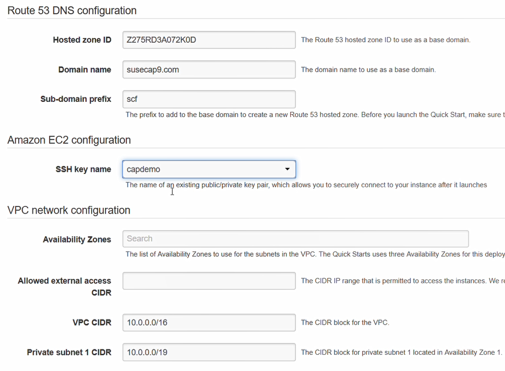
Task: Click the Hosted zone ID label
Action: point(82,40)
